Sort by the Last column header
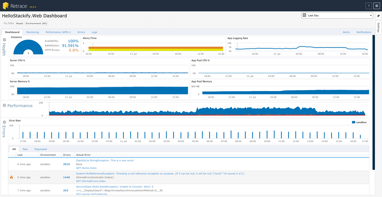Image resolution: width=382 pixels, height=197 pixels. [x=20, y=155]
